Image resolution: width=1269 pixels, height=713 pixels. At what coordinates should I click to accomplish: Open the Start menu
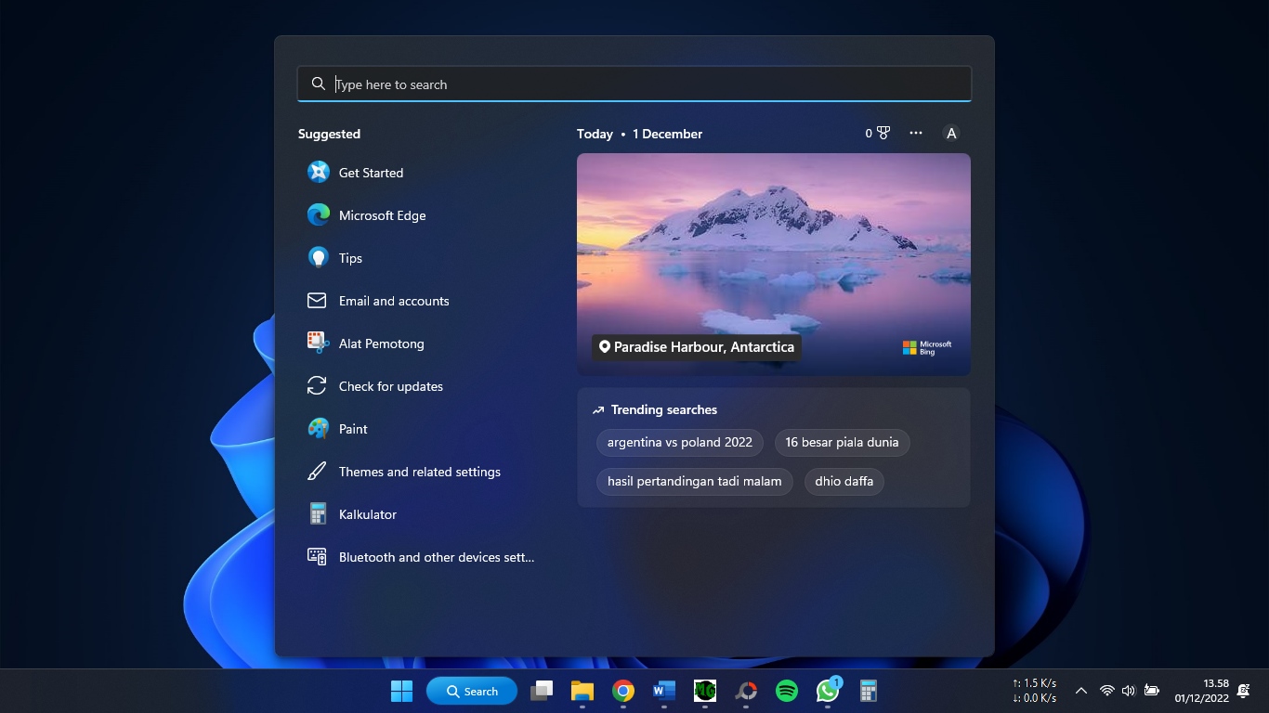pyautogui.click(x=401, y=691)
